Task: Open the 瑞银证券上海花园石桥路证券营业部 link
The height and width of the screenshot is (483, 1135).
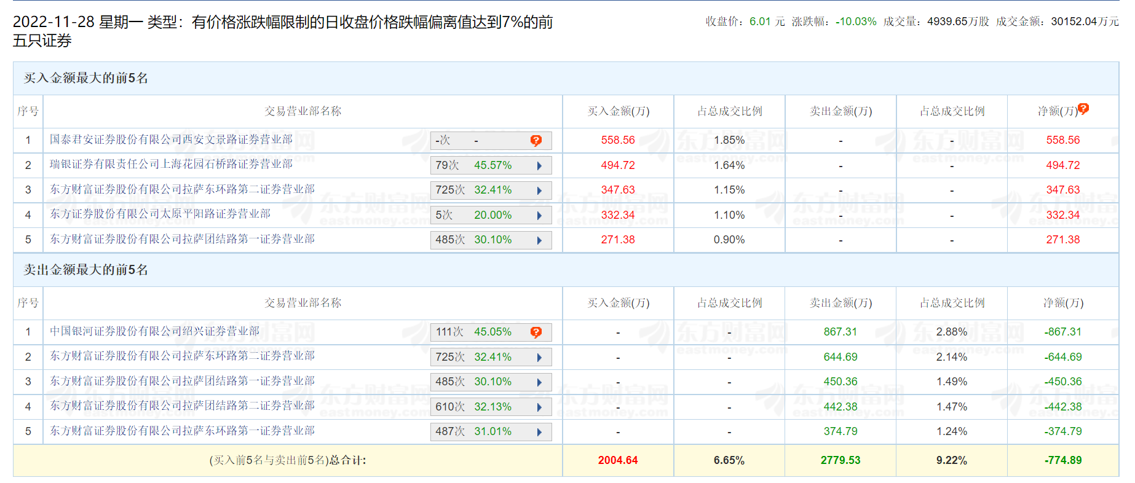Action: (171, 164)
